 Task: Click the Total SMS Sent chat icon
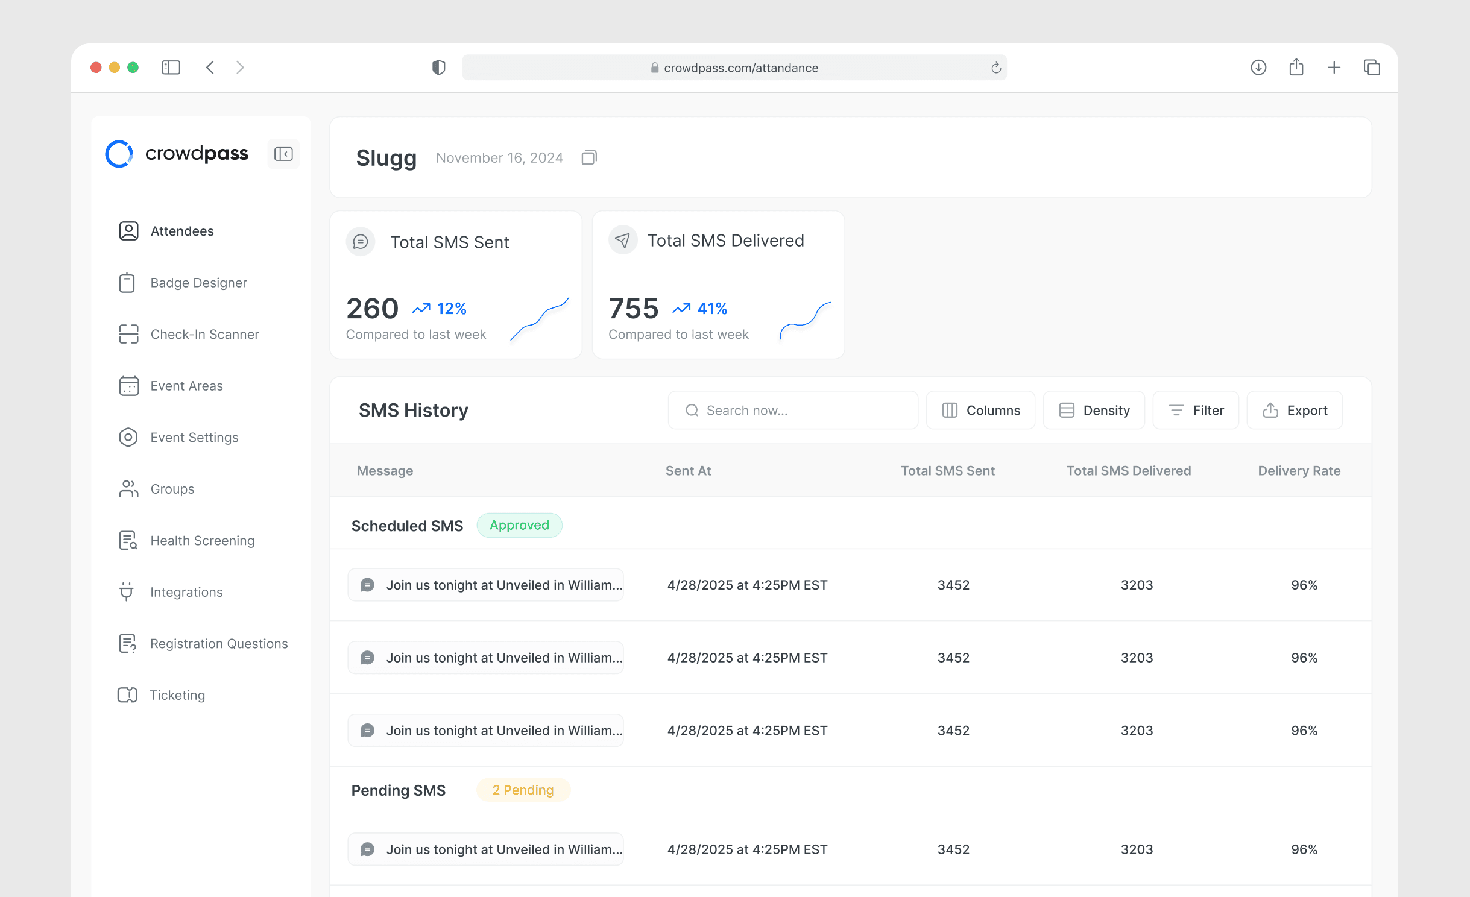click(361, 242)
